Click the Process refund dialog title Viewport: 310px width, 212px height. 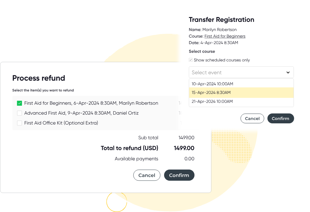38,78
